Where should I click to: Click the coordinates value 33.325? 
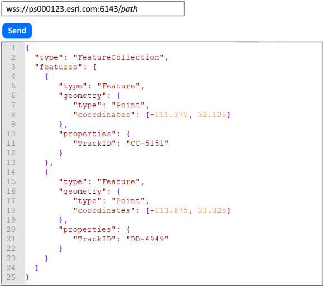point(212,210)
